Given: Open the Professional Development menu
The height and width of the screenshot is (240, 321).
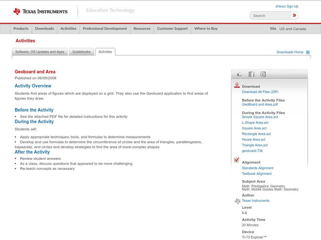Looking at the screenshot, I should pos(105,28).
